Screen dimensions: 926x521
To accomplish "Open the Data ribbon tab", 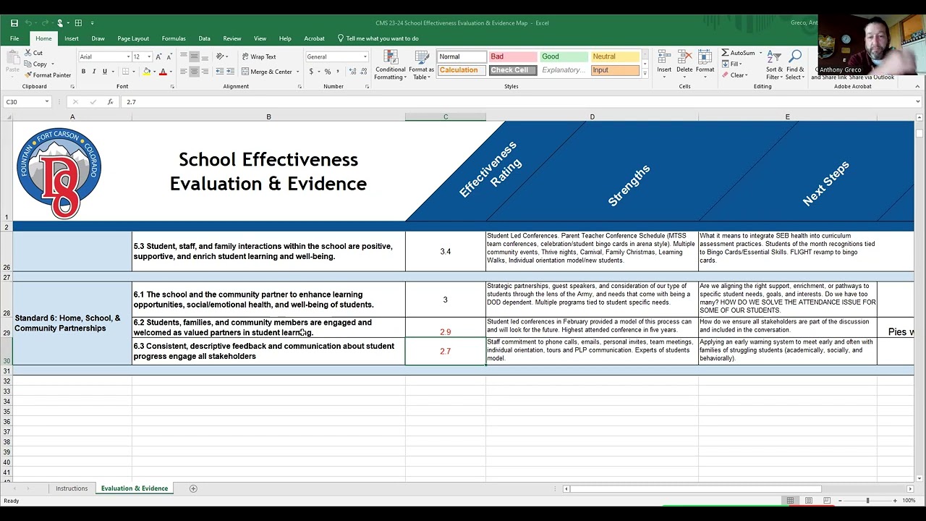I will click(205, 38).
